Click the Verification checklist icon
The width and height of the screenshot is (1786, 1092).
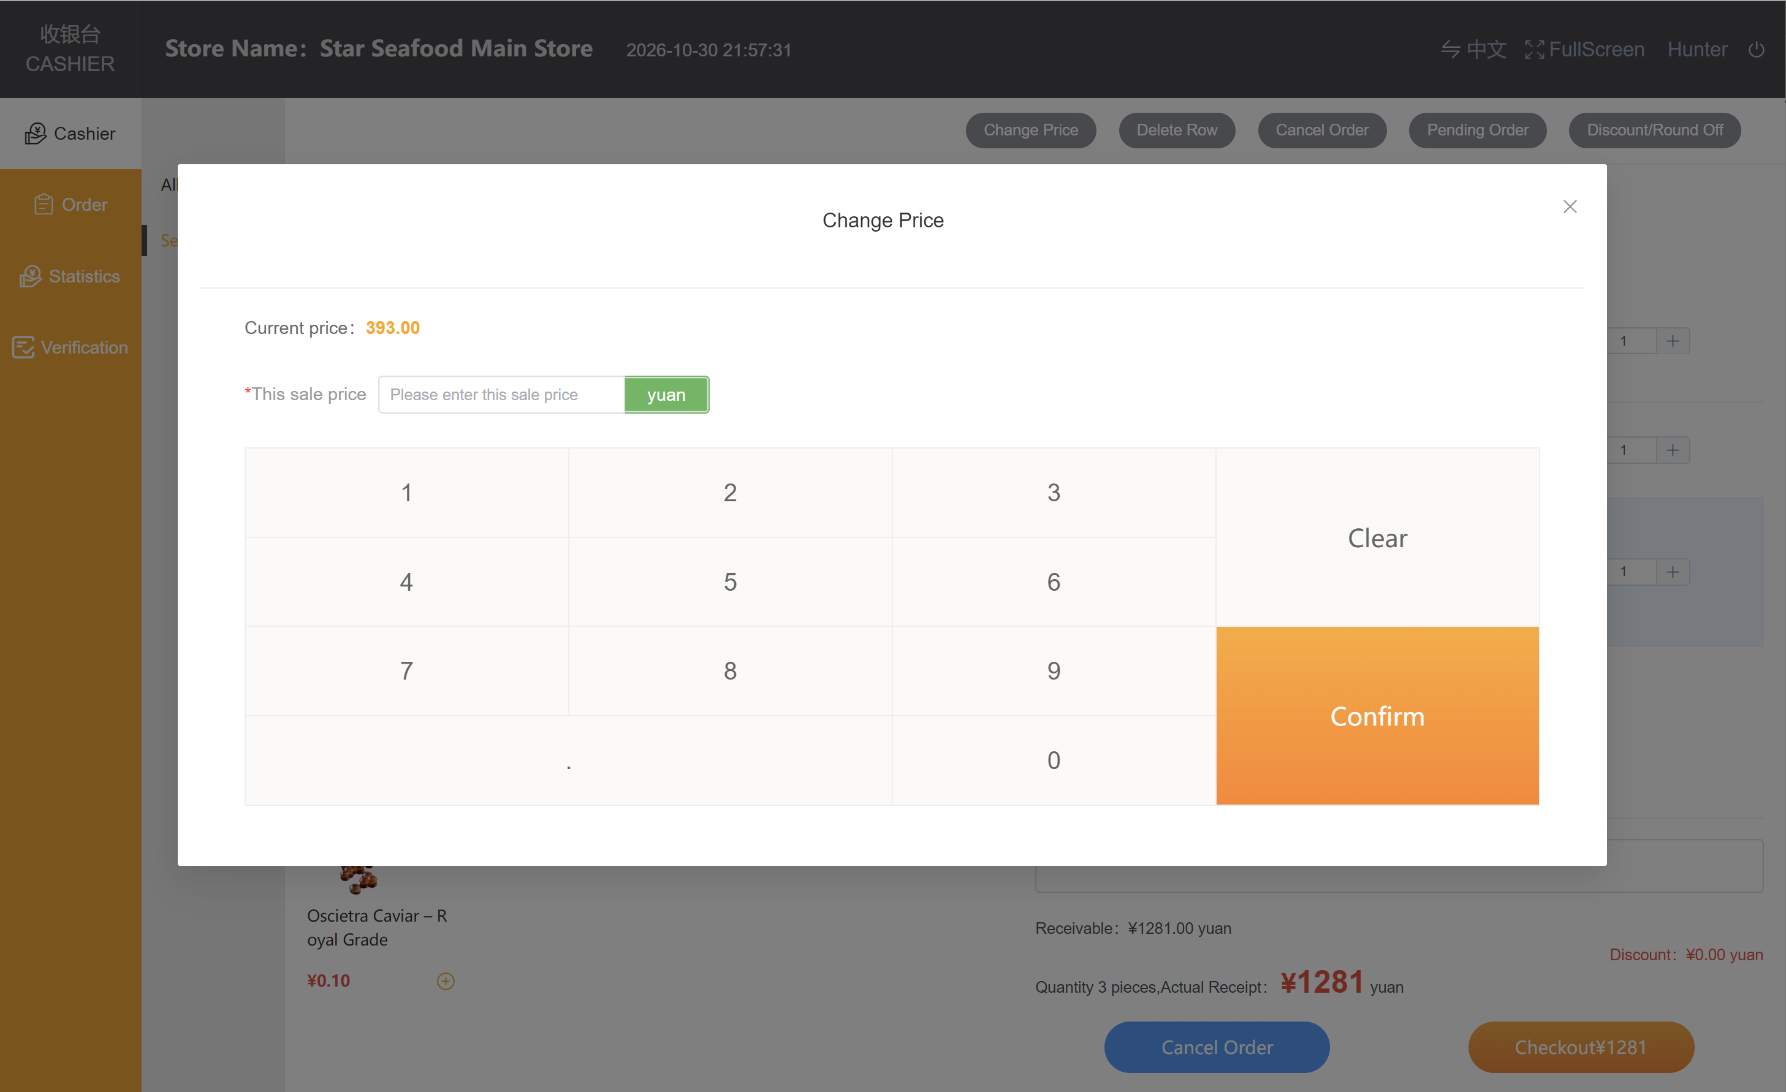point(23,347)
